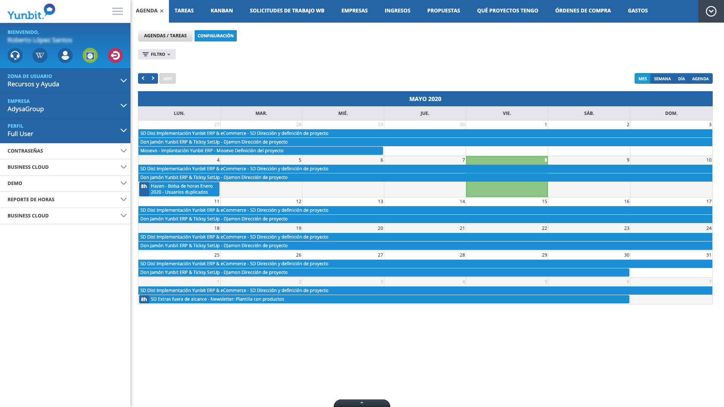
Task: Open Órdenes de Compra tab
Action: tap(583, 11)
